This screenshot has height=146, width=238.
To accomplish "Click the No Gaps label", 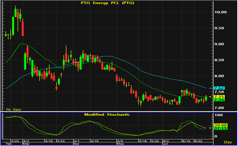I will (x=13, y=109).
